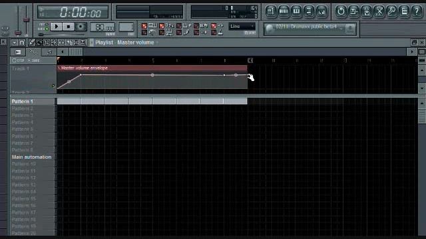426x239 pixels.
Task: Click the microphone one-click recording icon
Action: (x=391, y=11)
